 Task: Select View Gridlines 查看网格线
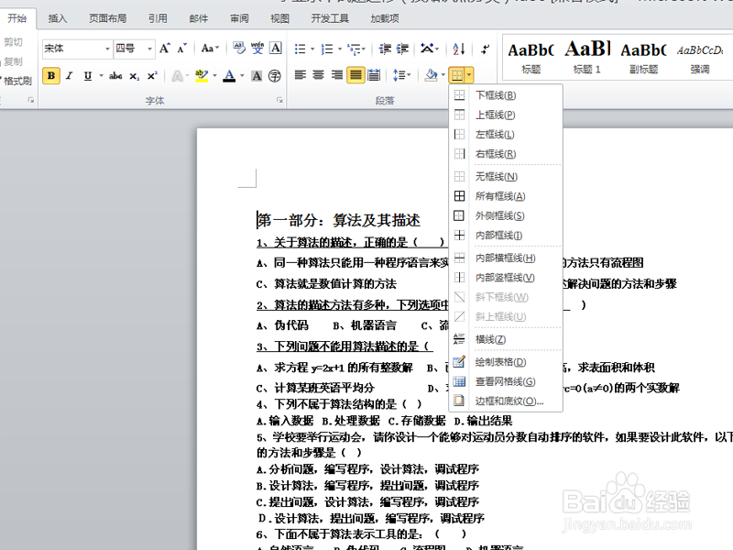(x=506, y=381)
